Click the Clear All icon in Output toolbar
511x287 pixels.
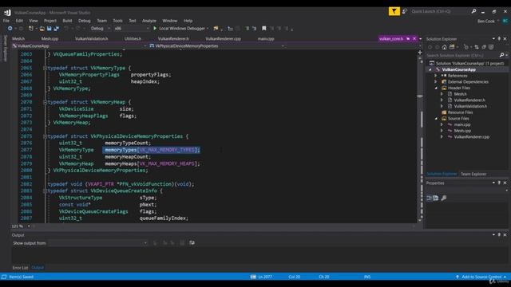coord(182,242)
